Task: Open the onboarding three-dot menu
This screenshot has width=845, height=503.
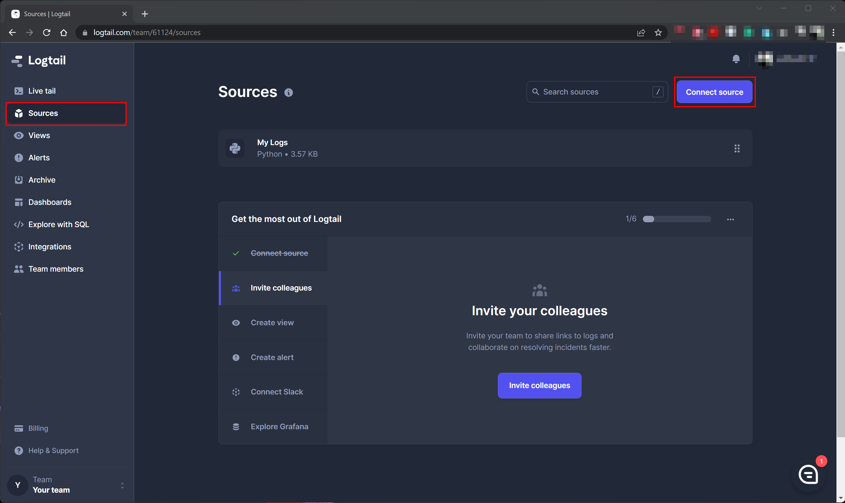Action: (730, 219)
